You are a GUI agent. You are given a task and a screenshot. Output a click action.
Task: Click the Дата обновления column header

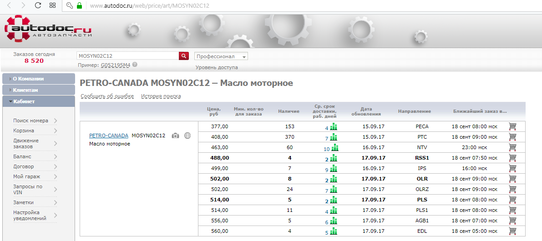(366, 111)
